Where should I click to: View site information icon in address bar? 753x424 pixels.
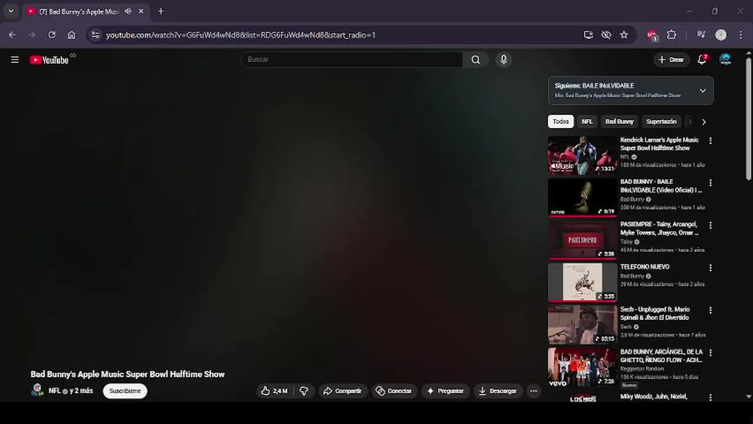(96, 35)
